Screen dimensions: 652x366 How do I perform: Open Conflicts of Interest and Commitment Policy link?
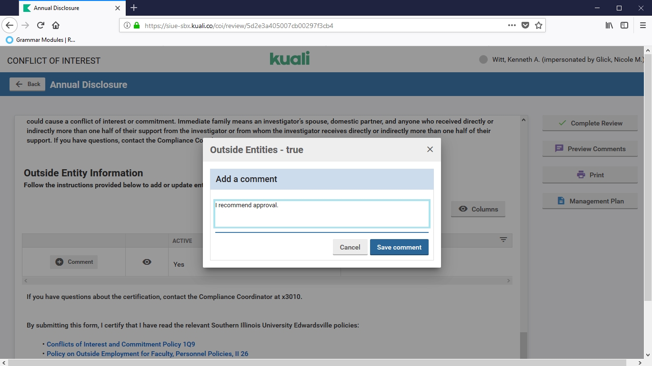coord(120,344)
